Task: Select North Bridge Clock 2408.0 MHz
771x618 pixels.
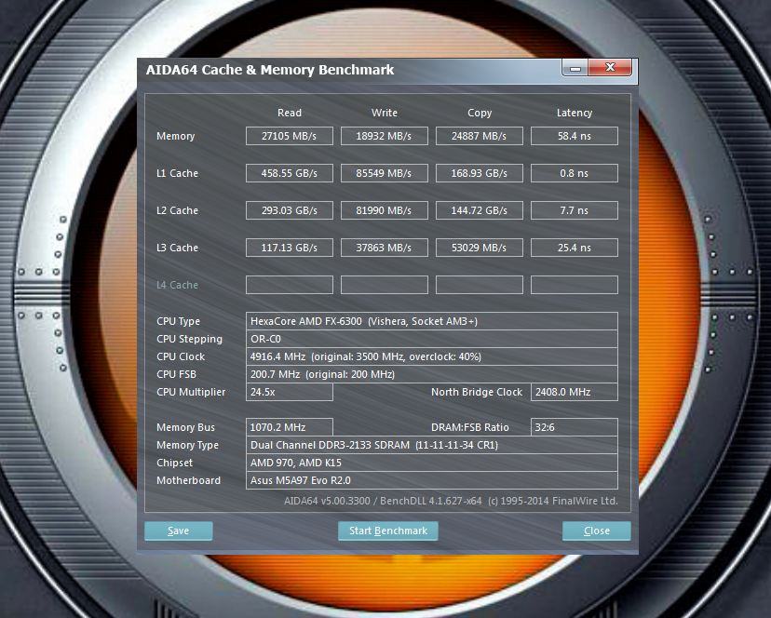Action: (575, 392)
